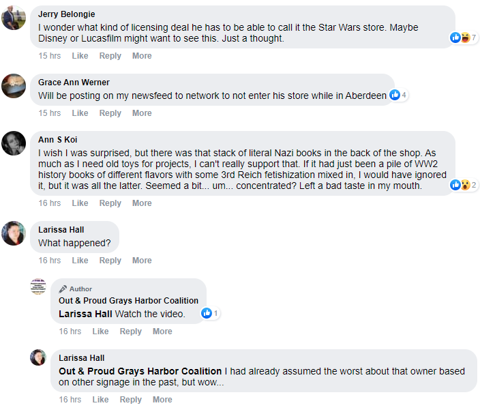Viewport: 480px width, 412px height.
Task: Reply to the 'Watch the video' comment
Action: click(131, 331)
